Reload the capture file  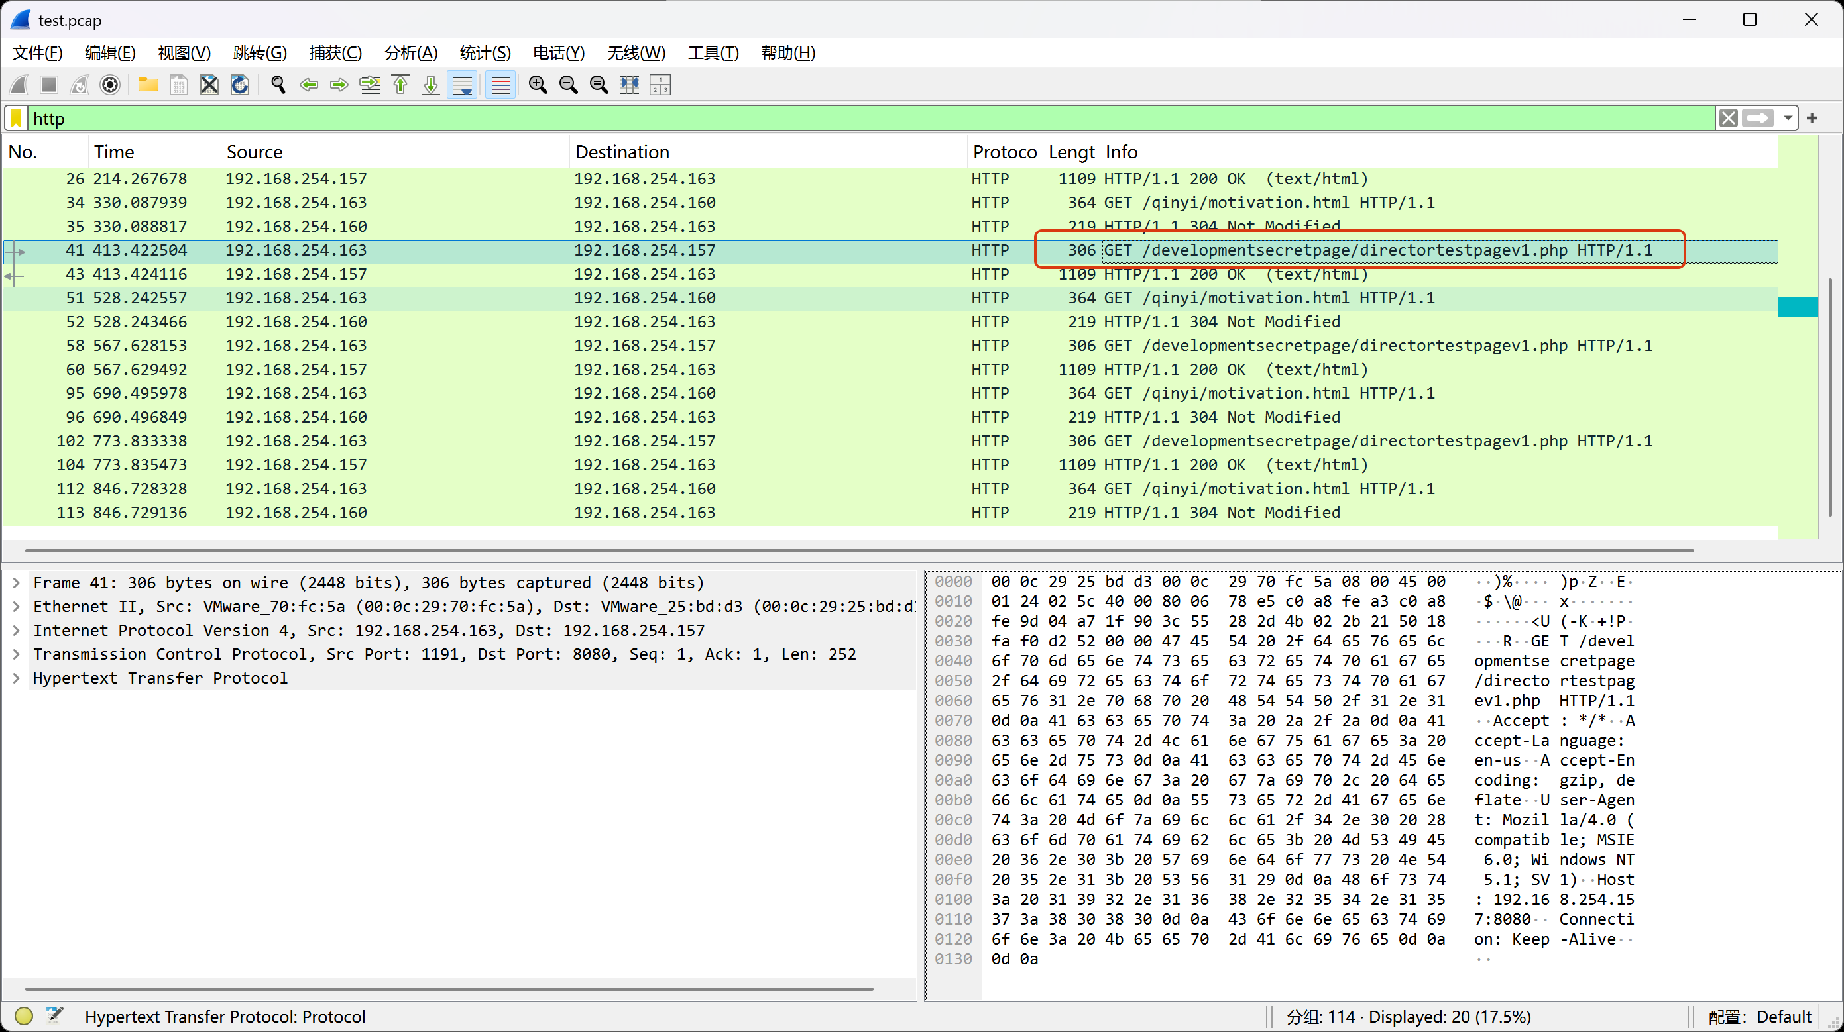[x=240, y=85]
